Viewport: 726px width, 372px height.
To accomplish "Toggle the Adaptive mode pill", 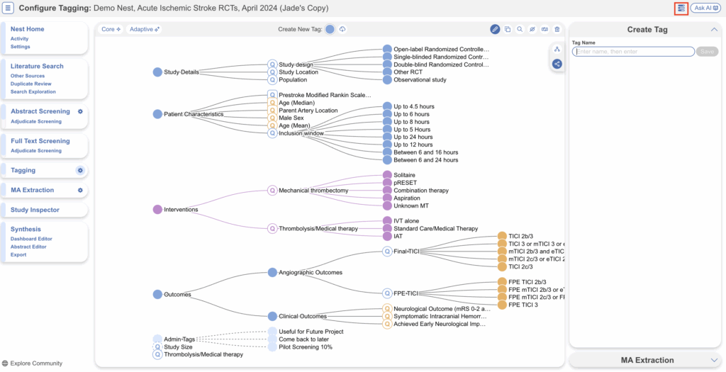I will [145, 29].
